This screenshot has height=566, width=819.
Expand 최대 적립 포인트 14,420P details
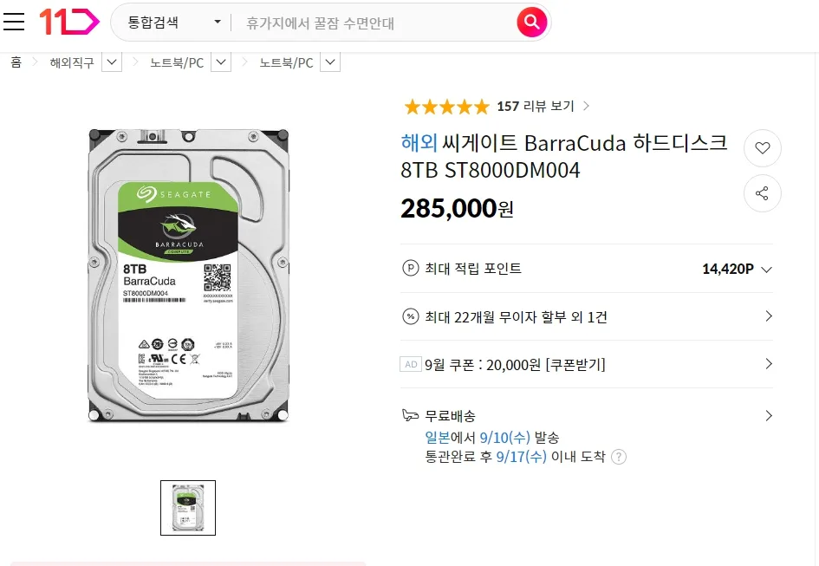click(x=587, y=269)
